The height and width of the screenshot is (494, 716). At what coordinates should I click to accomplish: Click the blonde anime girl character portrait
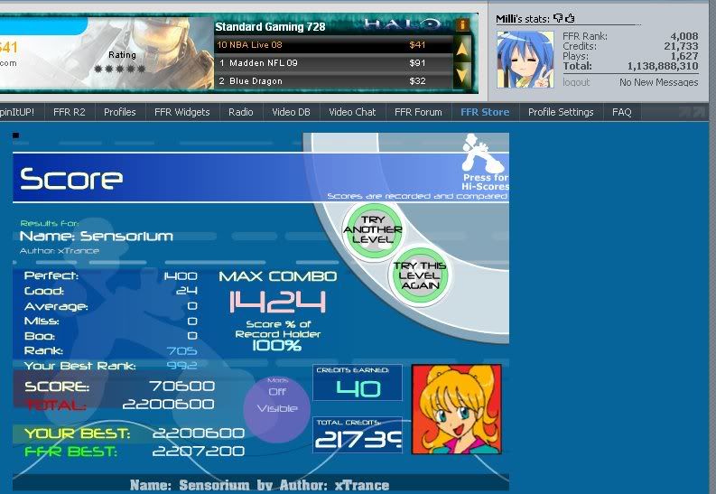coord(443,409)
